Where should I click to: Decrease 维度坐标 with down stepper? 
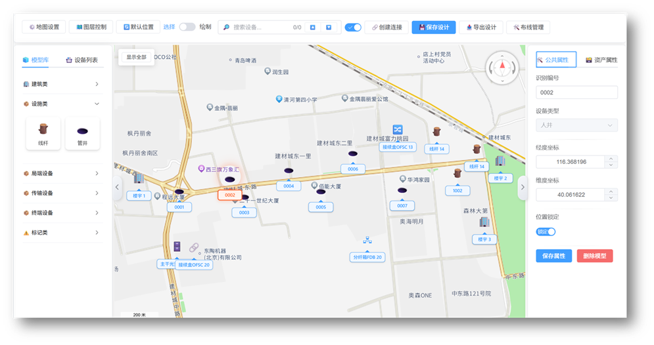coord(611,198)
